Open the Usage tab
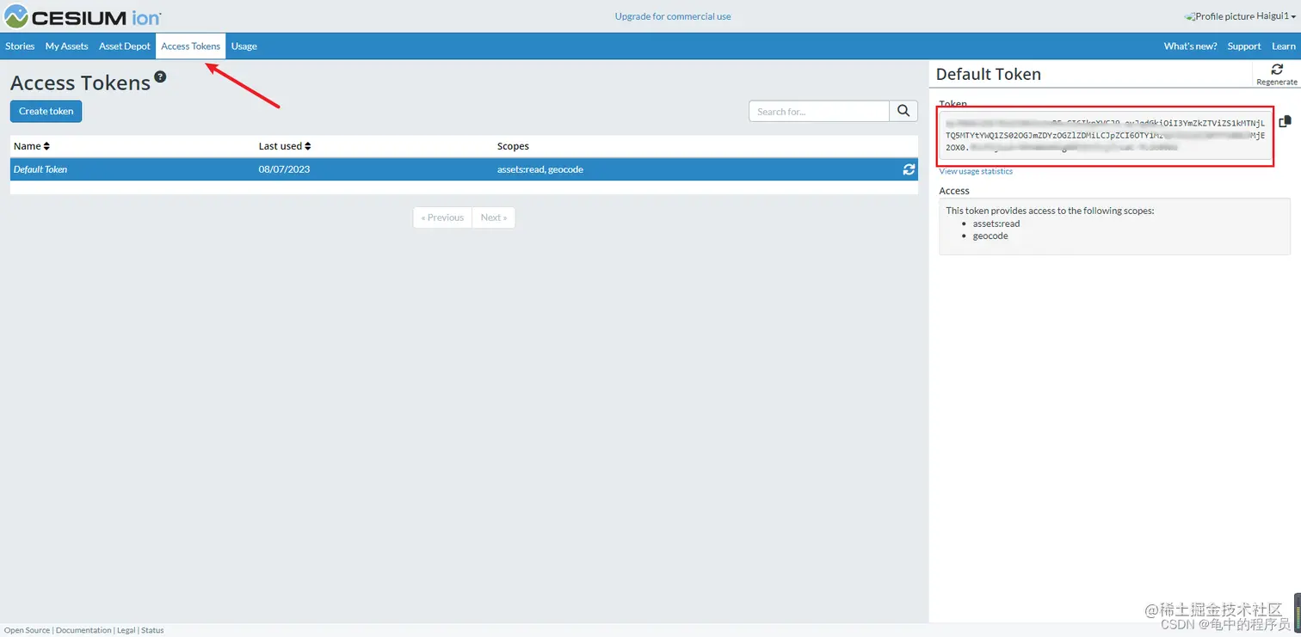 [x=244, y=46]
